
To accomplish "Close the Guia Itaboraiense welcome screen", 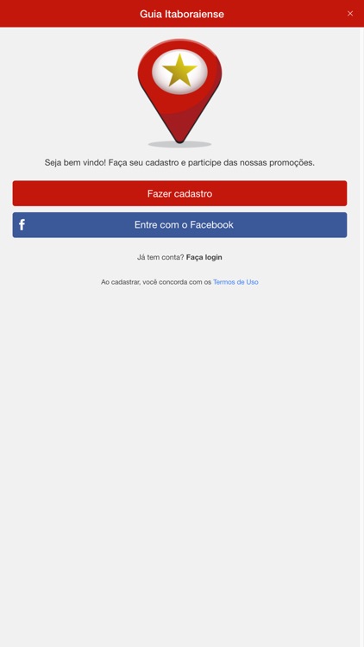I will click(x=350, y=14).
